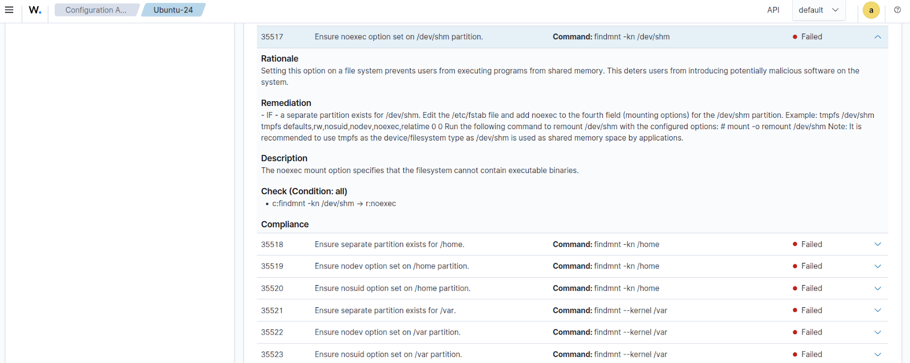This screenshot has height=363, width=910.
Task: Click the Compliance heading
Action: click(x=285, y=224)
